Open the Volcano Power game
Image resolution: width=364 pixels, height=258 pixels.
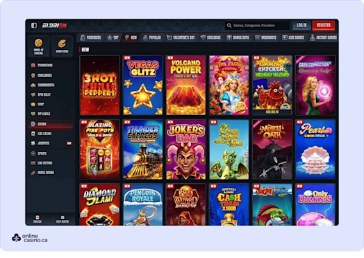pyautogui.click(x=186, y=85)
